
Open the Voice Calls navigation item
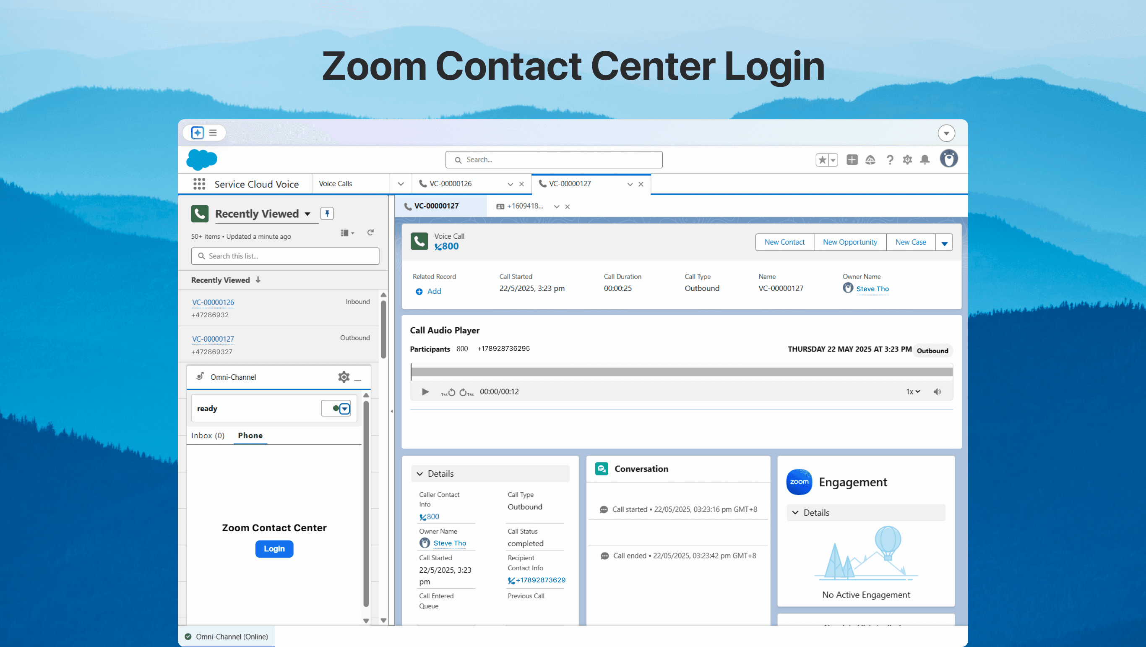coord(336,184)
